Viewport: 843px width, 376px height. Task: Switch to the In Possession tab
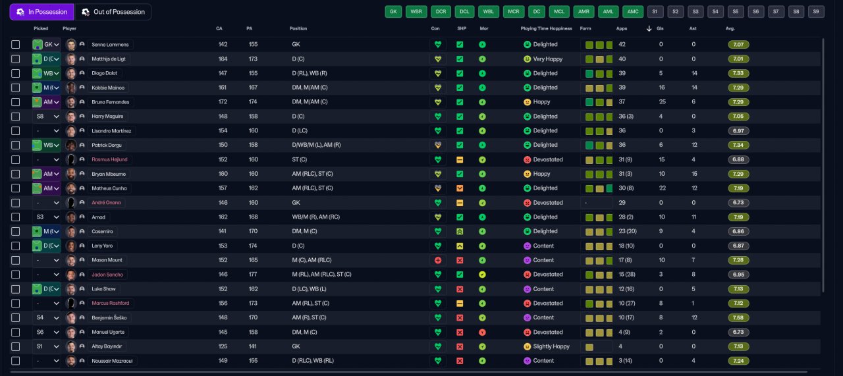point(41,12)
